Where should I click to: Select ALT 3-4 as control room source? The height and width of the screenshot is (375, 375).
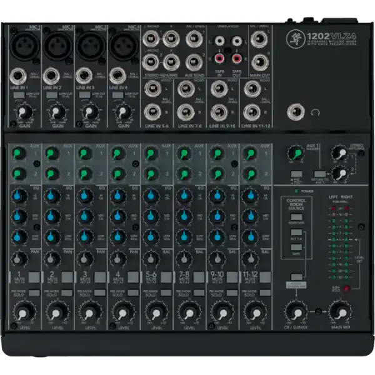click(296, 232)
